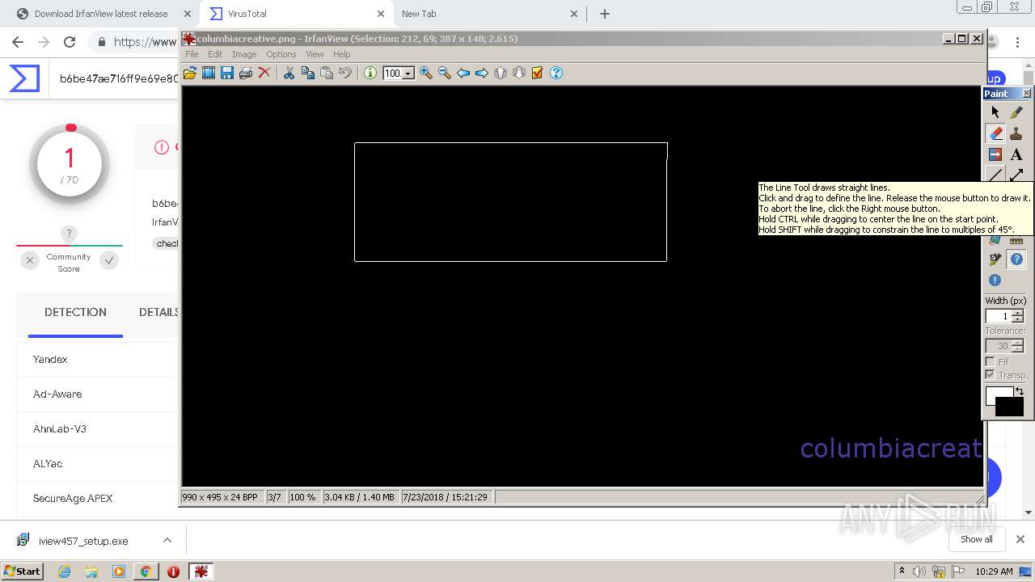The image size is (1035, 582).
Task: Click the community score checkmark vote button
Action: tap(109, 260)
